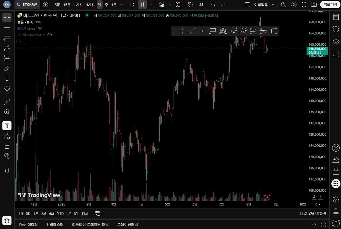Viewport: 341px width, 229px height.
Task: Set date range to 6M
Action: point(52,214)
